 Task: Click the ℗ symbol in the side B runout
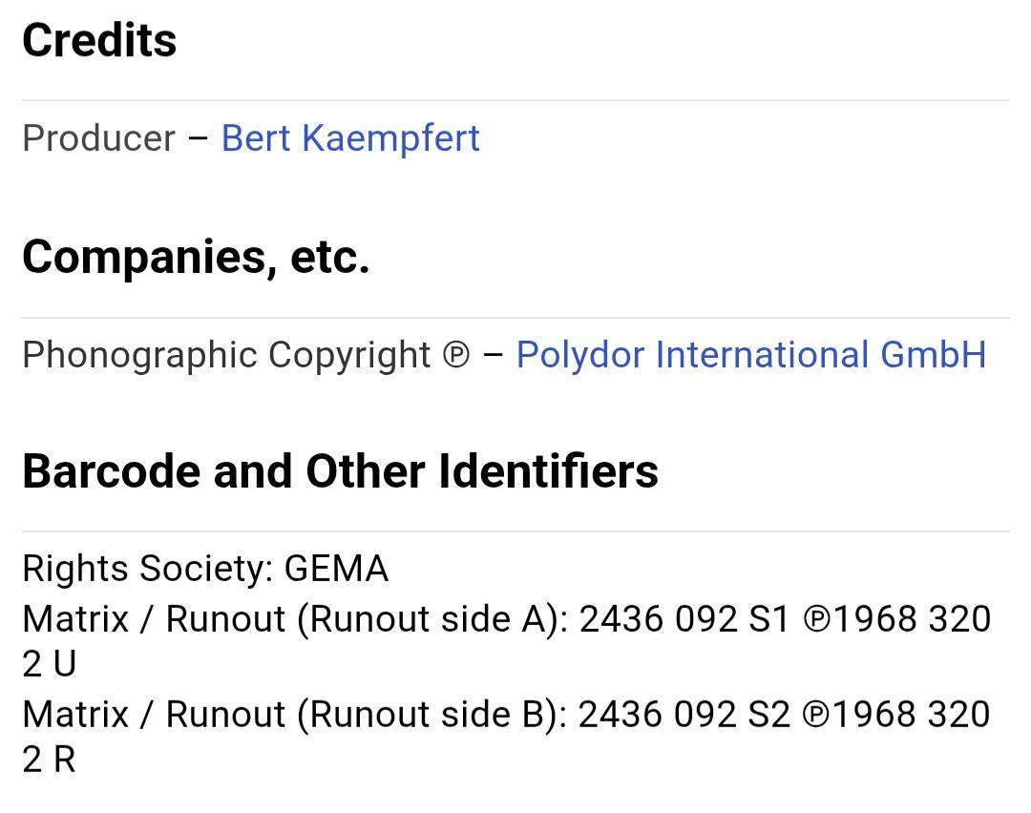click(x=816, y=715)
